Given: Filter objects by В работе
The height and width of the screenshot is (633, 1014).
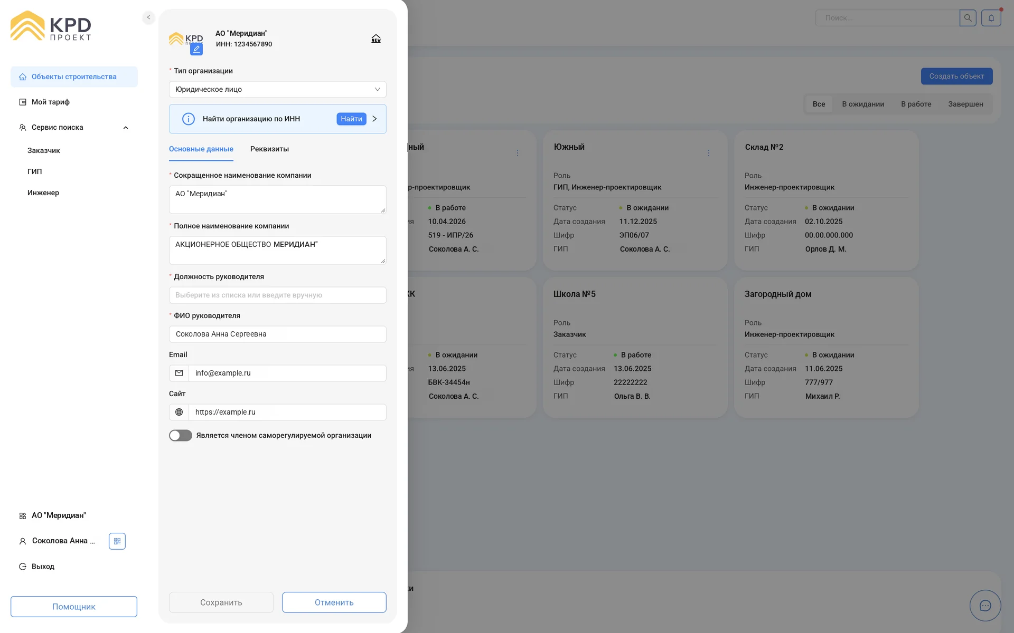Looking at the screenshot, I should (x=916, y=104).
